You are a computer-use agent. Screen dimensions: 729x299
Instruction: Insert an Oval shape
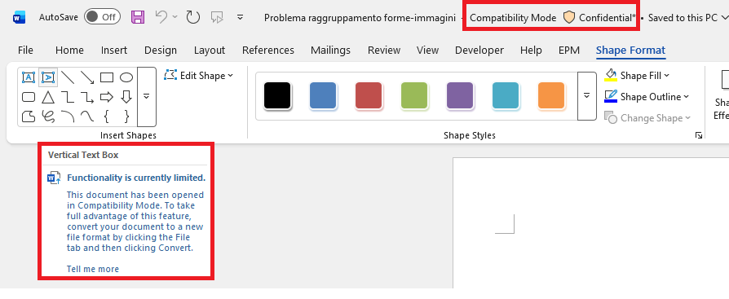pos(126,77)
